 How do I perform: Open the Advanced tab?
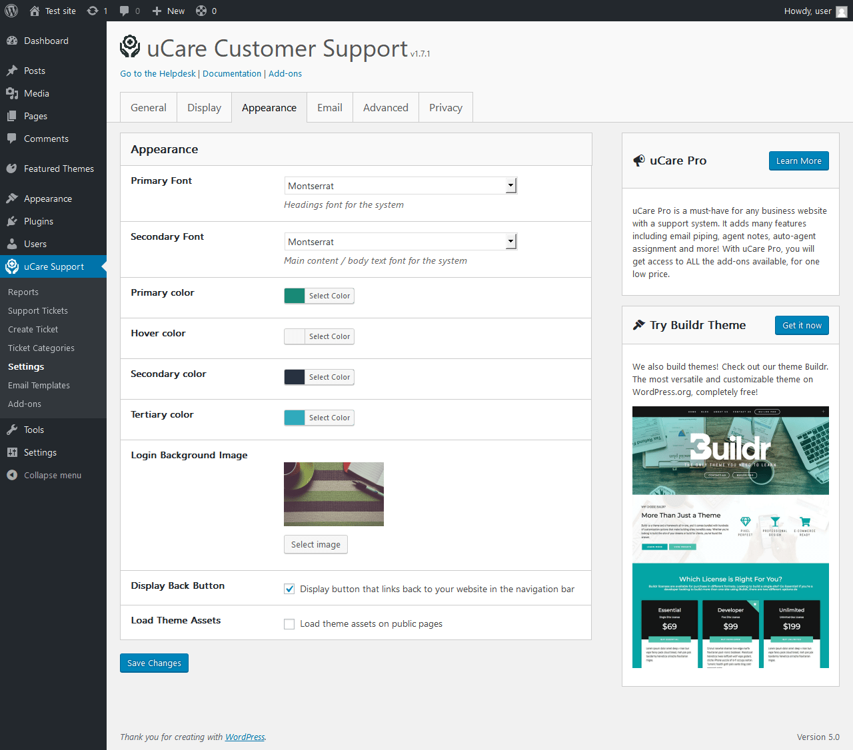(386, 108)
